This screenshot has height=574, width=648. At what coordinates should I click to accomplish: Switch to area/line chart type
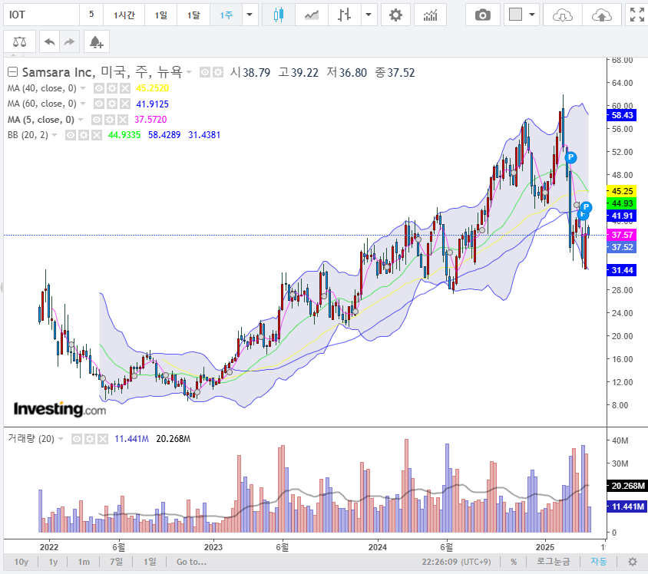[312, 15]
